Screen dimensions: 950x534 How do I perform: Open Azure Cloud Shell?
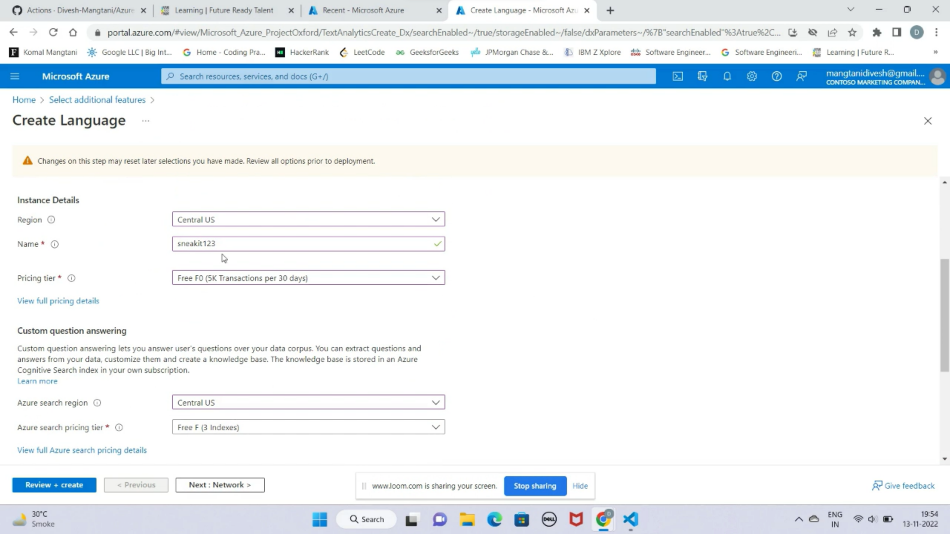tap(677, 76)
